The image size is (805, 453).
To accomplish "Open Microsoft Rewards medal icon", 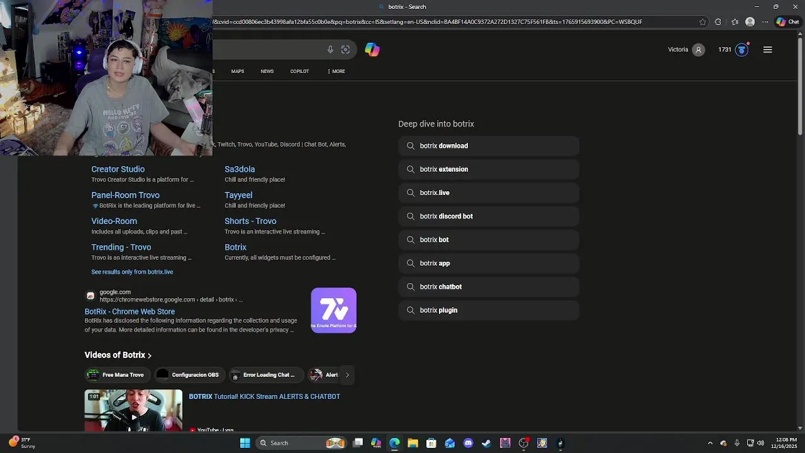I will coord(741,50).
